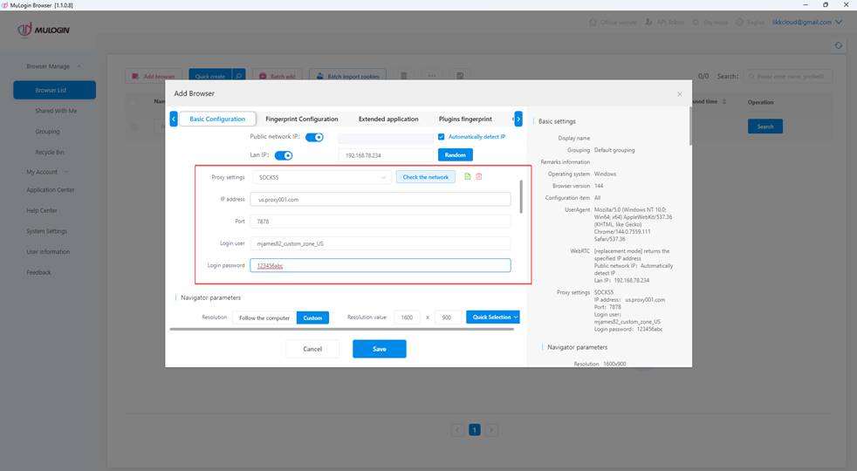
Task: Click the red delete proxy trash icon
Action: tap(478, 177)
